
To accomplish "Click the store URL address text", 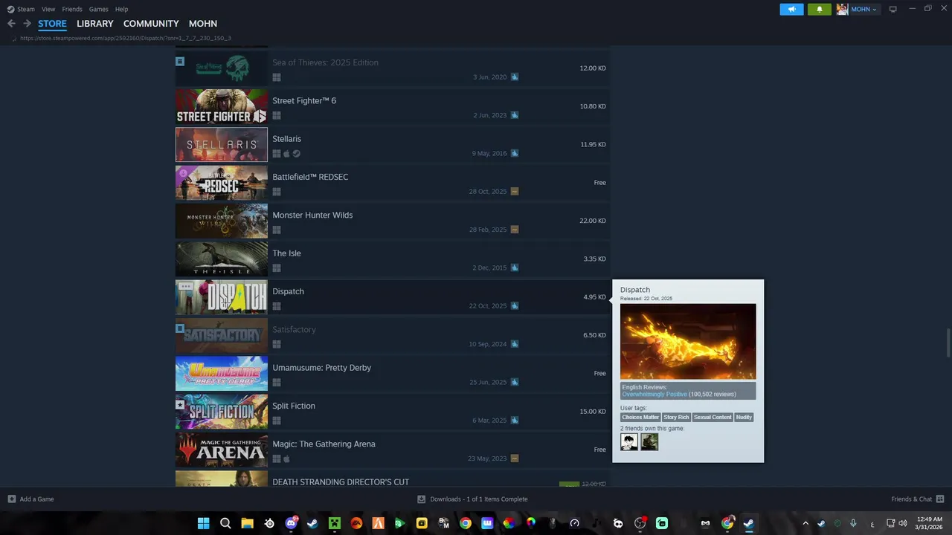I will tap(126, 38).
